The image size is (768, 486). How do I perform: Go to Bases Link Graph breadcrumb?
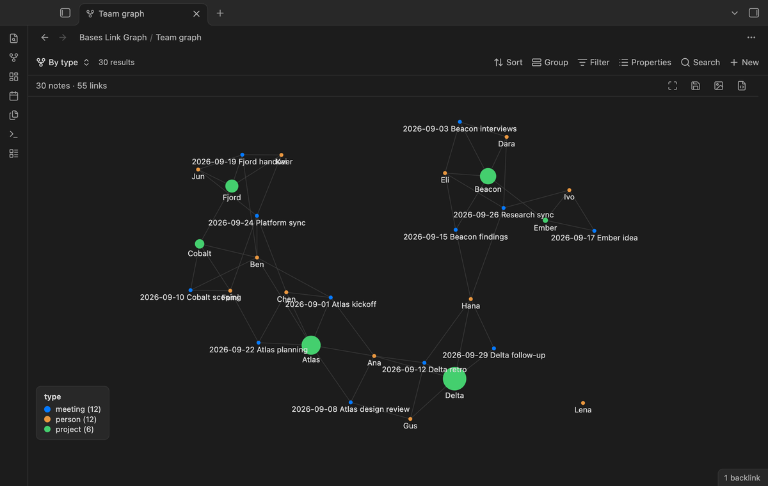coord(113,38)
